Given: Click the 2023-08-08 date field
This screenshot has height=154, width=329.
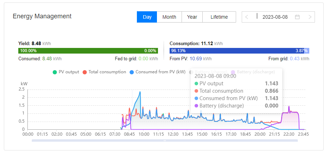Looking at the screenshot, I should 275,17.
